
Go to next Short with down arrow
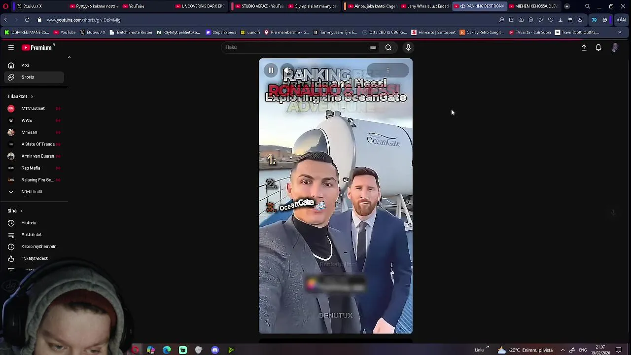click(x=613, y=213)
